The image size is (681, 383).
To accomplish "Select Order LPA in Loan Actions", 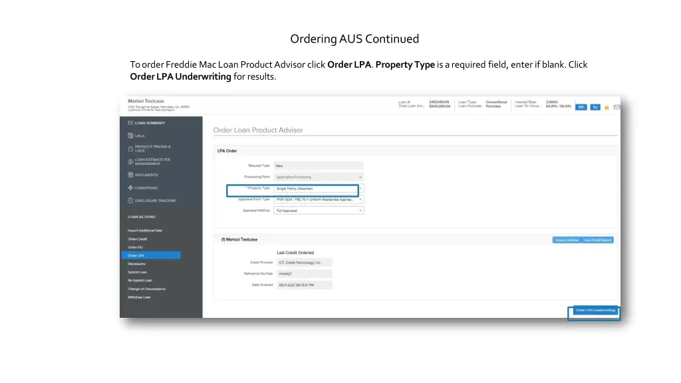I will [x=136, y=255].
